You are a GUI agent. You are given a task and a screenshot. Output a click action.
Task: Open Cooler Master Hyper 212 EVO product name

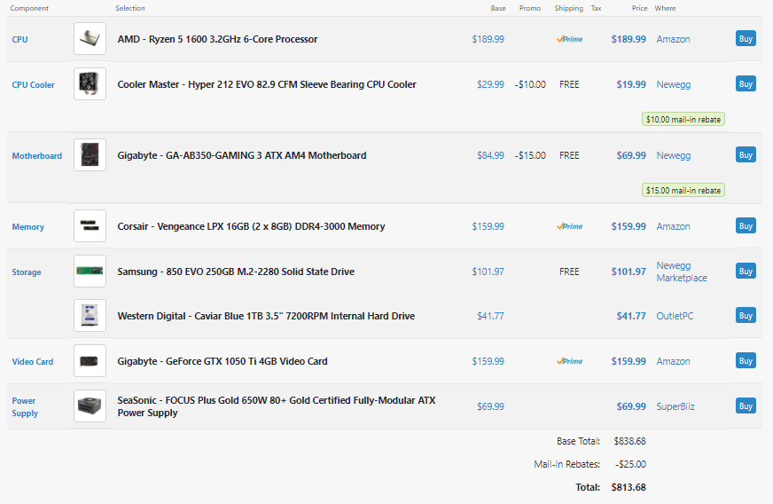tap(267, 85)
